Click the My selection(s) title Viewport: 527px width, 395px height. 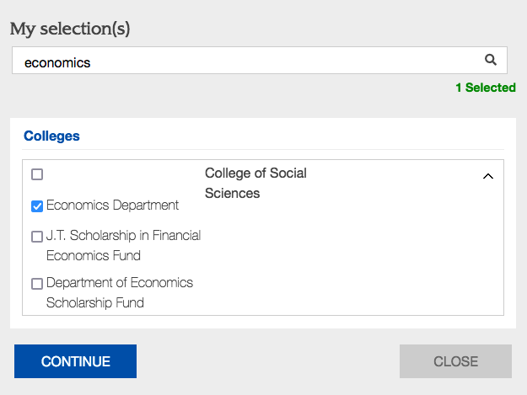[x=70, y=29]
